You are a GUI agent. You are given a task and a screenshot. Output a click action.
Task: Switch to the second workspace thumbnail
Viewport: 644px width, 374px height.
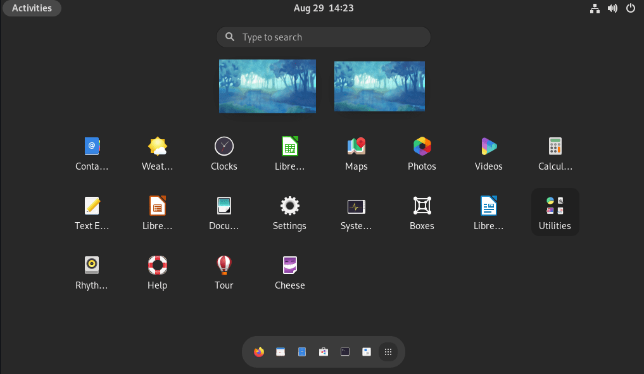pos(379,86)
